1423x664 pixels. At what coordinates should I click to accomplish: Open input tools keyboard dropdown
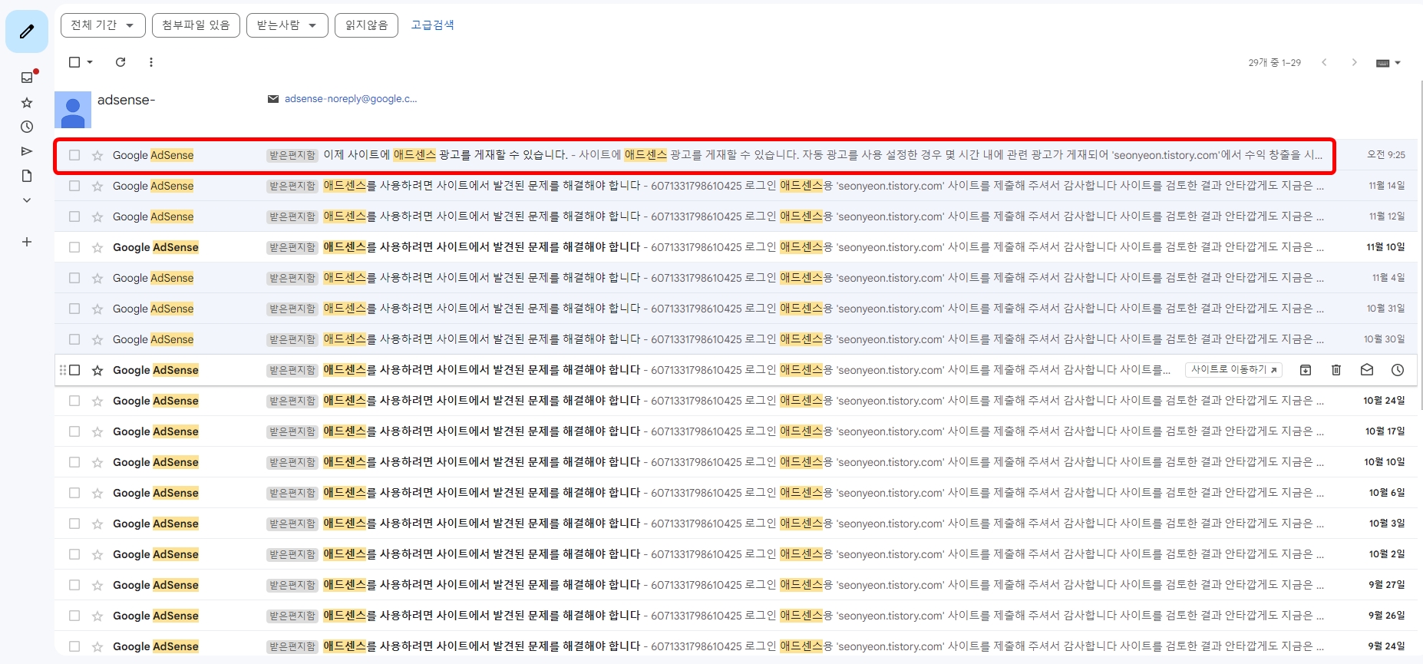click(1388, 63)
